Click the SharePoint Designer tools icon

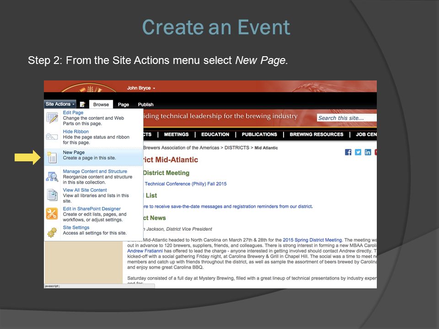click(52, 214)
